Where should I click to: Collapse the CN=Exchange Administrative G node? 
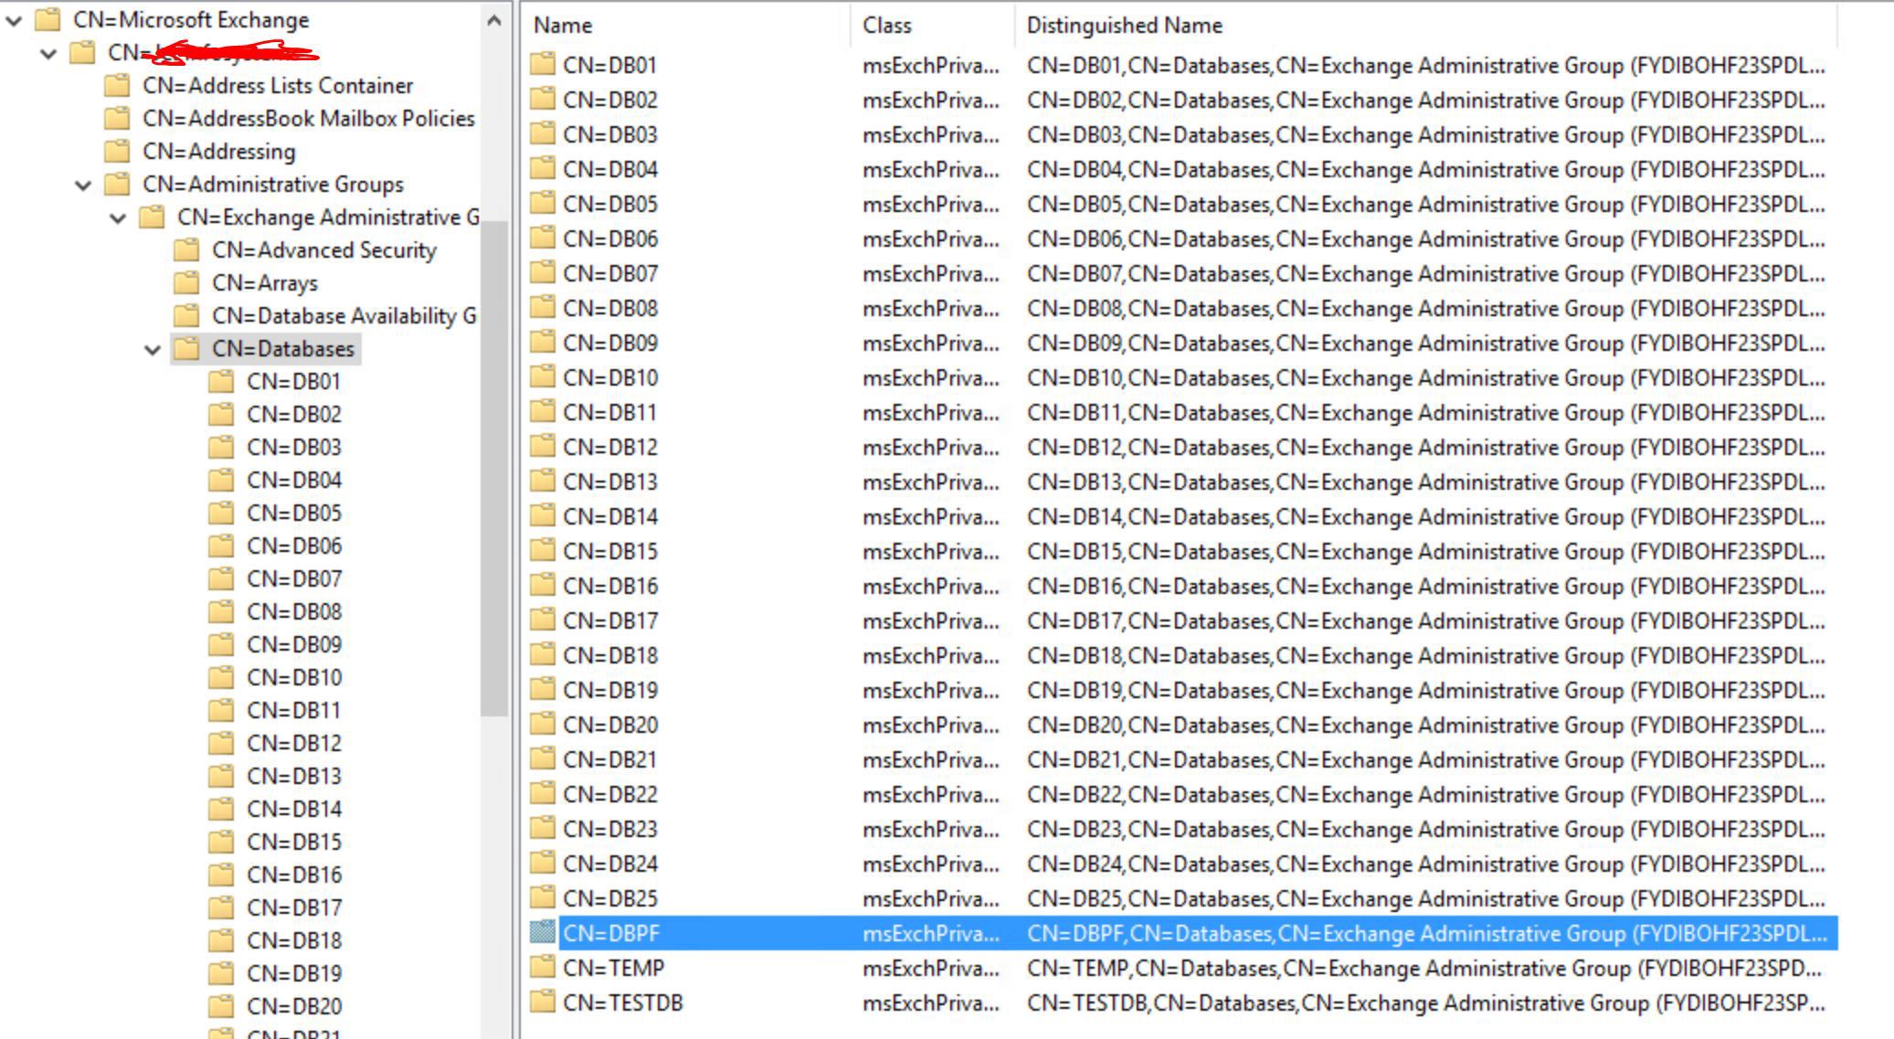(118, 218)
